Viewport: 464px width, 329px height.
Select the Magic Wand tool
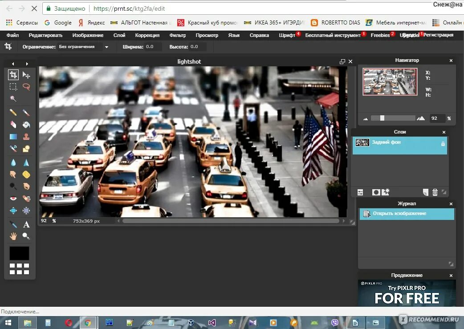(x=13, y=98)
